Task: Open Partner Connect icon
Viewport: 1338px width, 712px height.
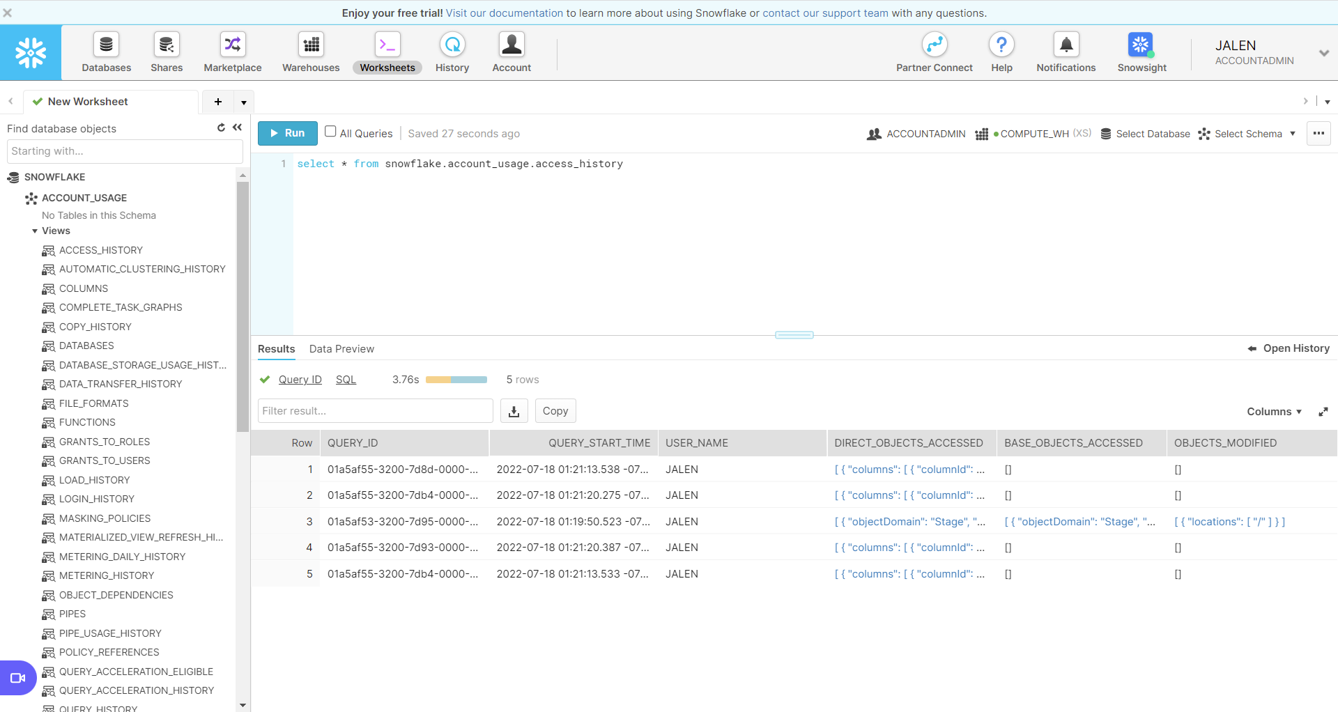Action: 934,45
